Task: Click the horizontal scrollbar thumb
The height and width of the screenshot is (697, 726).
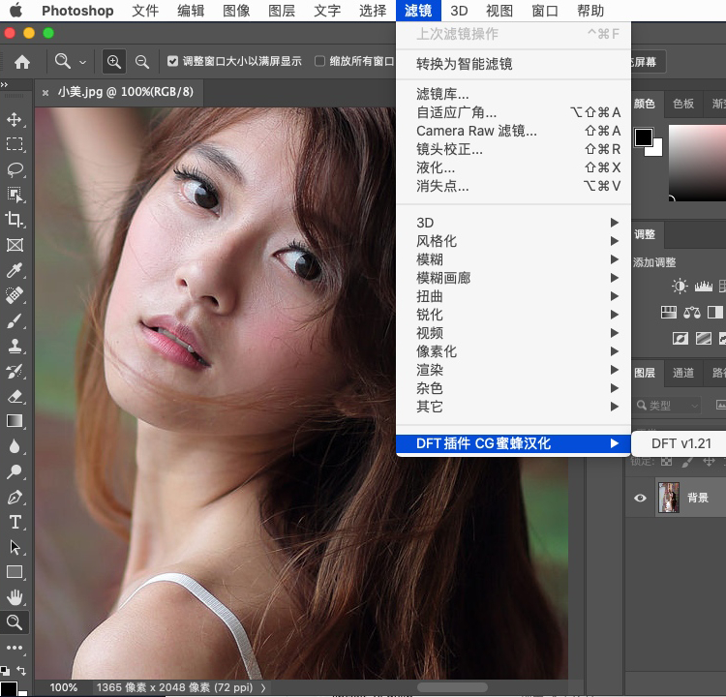Action: [x=452, y=687]
